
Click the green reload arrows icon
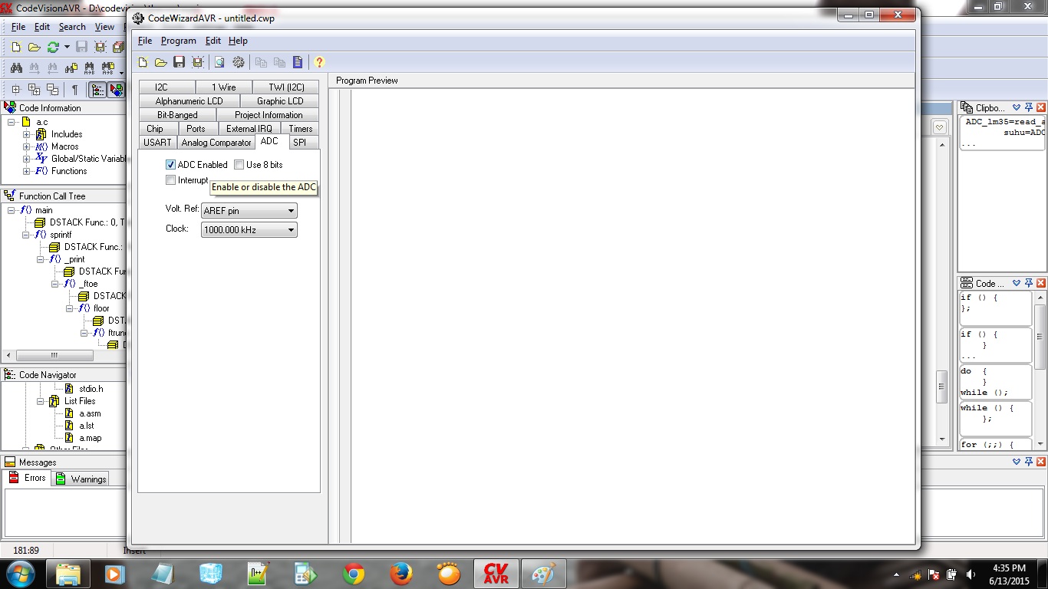53,48
